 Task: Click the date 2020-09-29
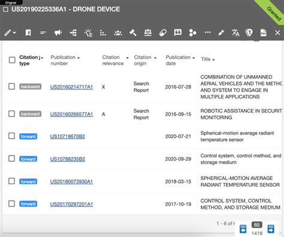pos(178,159)
